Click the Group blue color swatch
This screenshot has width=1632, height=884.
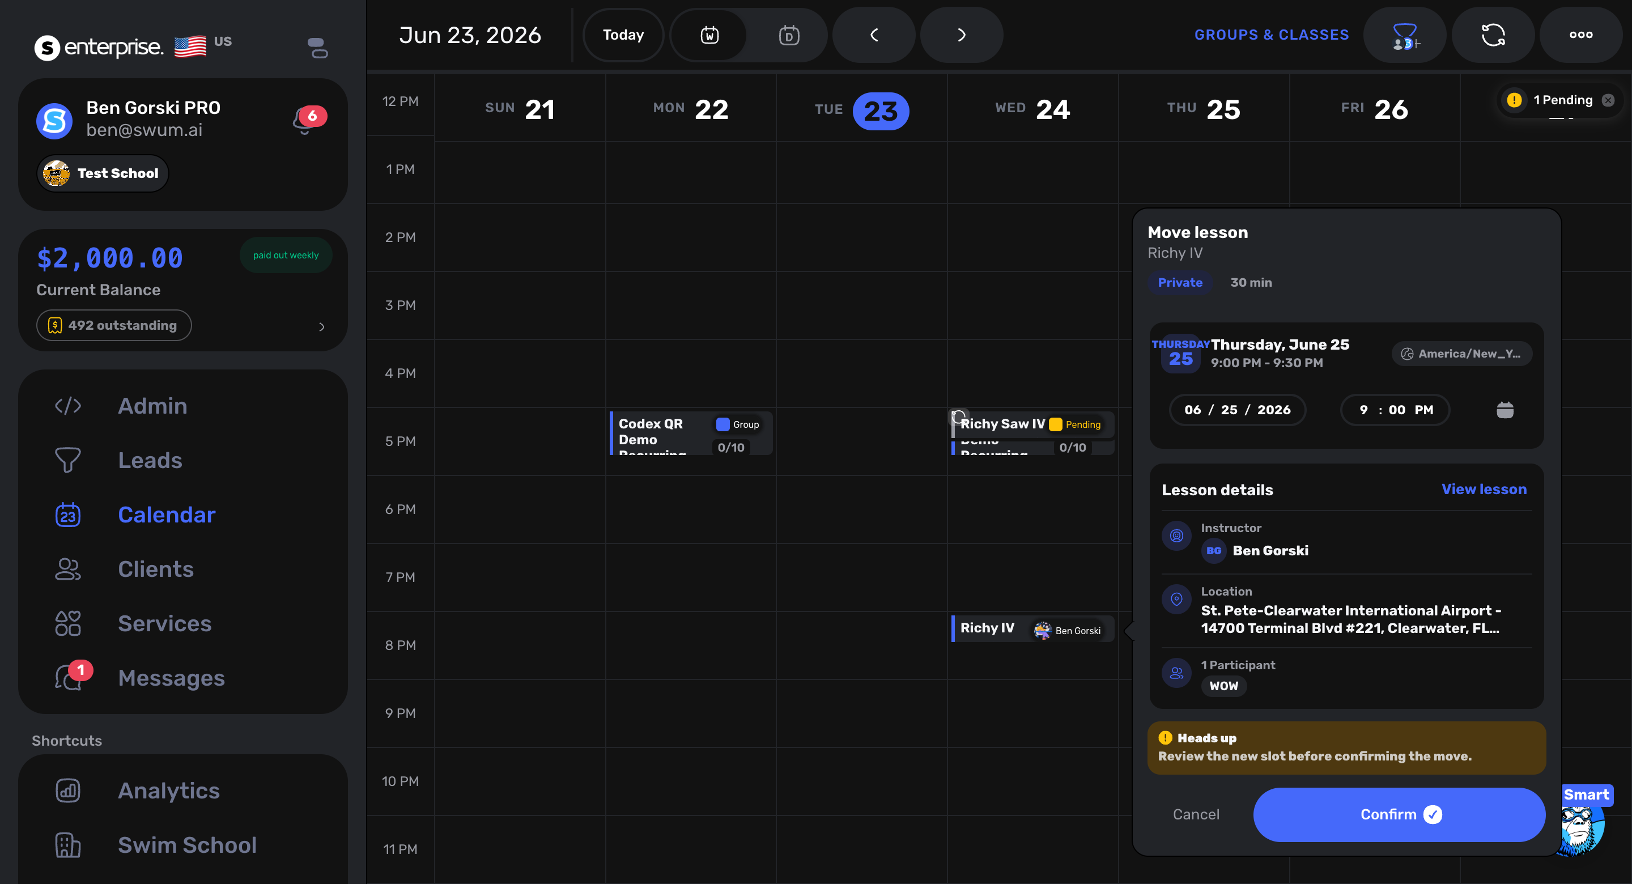point(723,424)
